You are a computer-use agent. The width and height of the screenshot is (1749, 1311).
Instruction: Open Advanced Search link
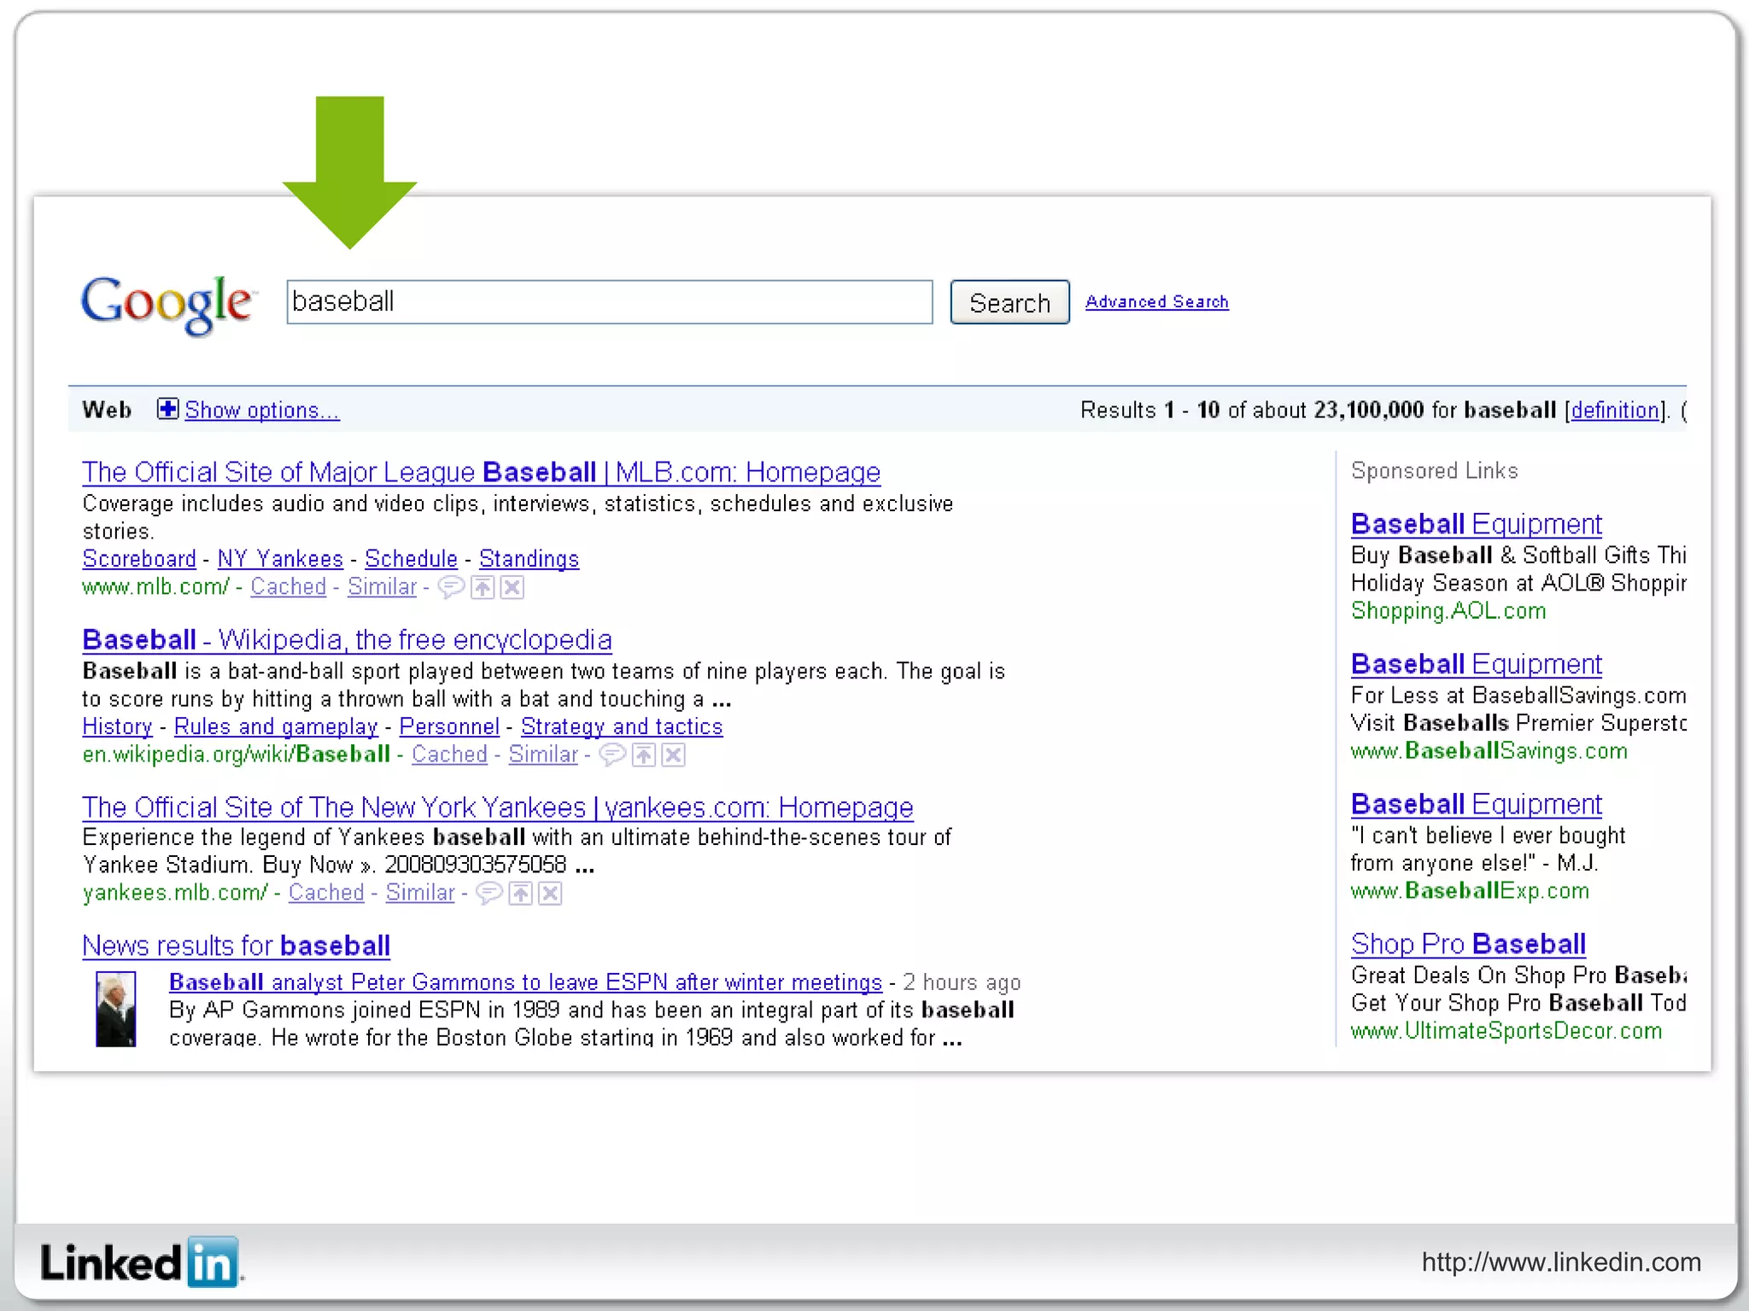(1156, 302)
